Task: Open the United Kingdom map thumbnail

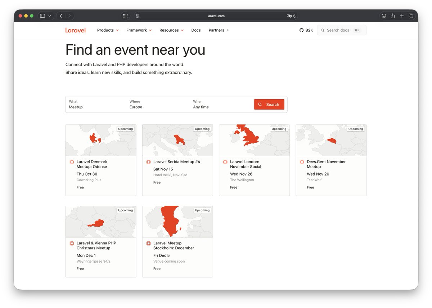Action: pyautogui.click(x=254, y=140)
